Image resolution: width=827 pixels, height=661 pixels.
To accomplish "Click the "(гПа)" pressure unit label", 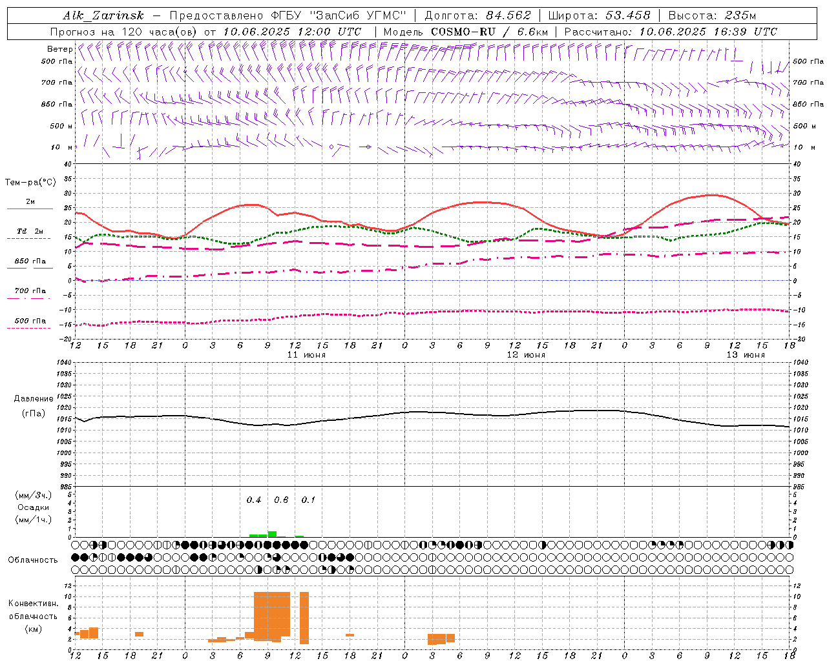I will click(32, 414).
